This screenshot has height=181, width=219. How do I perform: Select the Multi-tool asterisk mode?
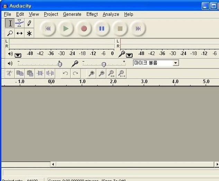29,33
